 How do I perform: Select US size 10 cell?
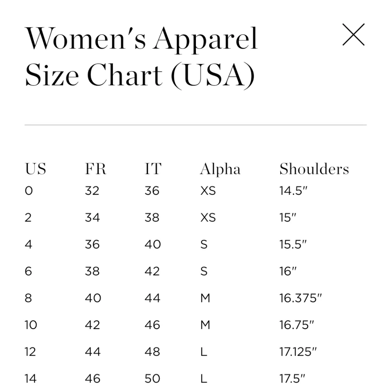(x=31, y=325)
